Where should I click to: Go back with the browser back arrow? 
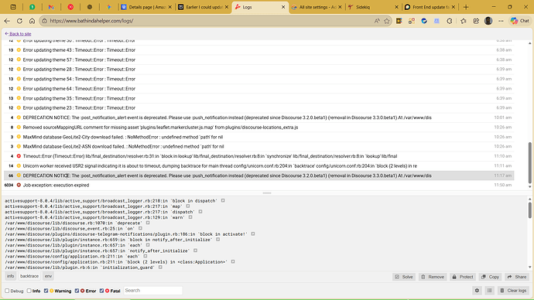tap(7, 21)
